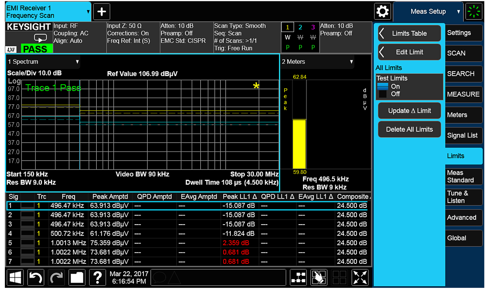The width and height of the screenshot is (488, 291).
Task: Click the redo arrow icon
Action: coord(56,278)
